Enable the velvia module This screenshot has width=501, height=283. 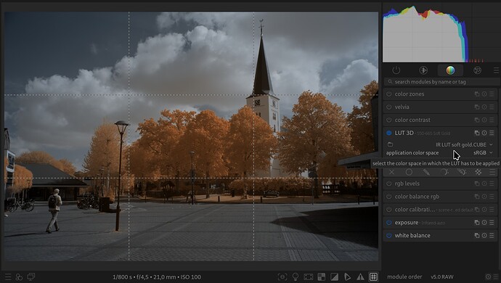(x=389, y=107)
